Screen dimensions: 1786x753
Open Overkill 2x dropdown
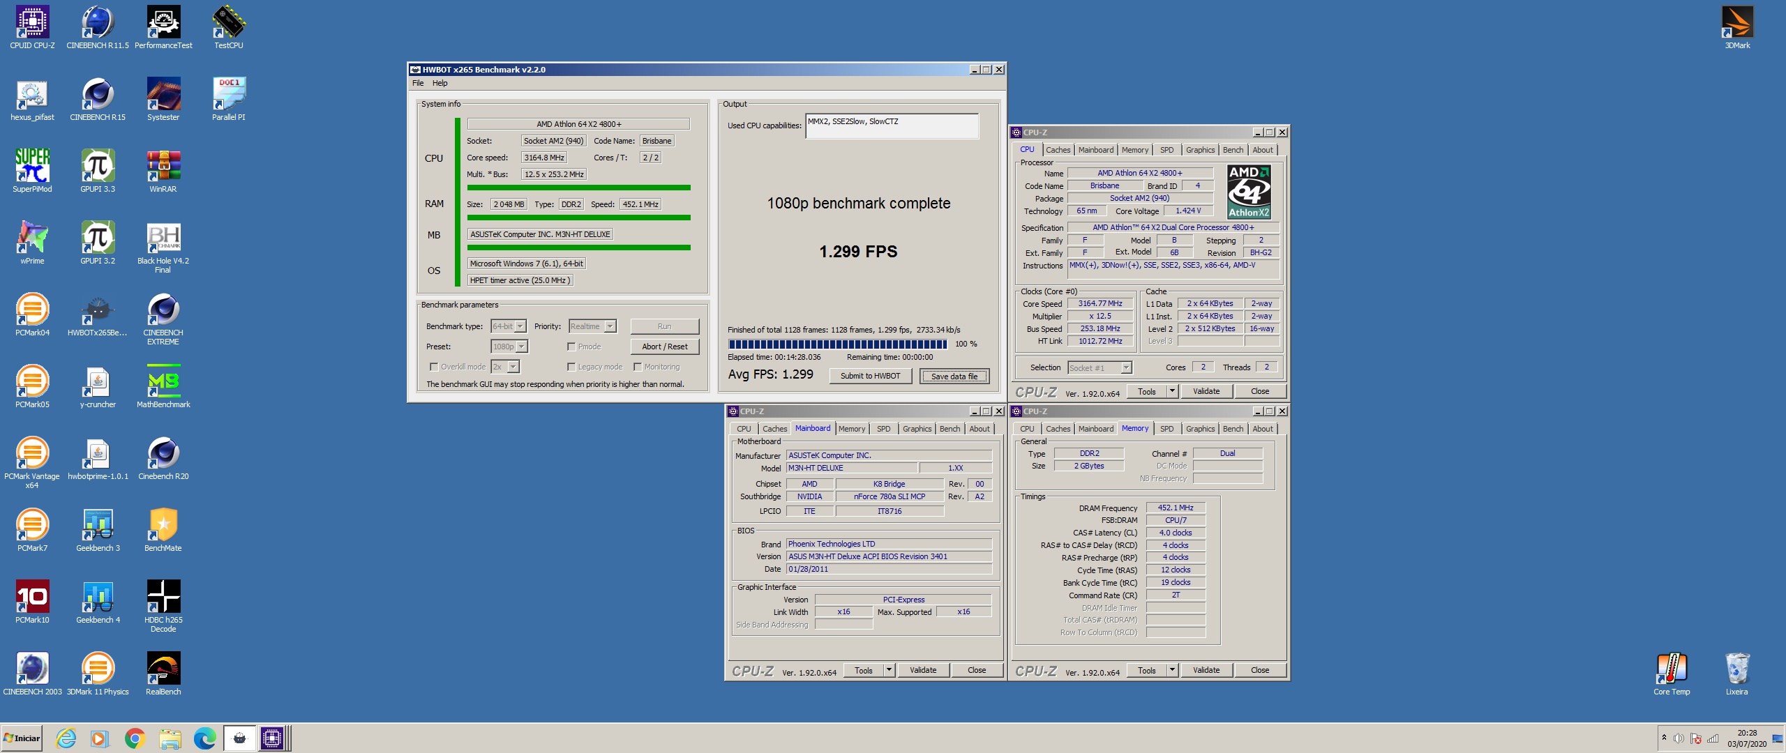click(x=505, y=367)
